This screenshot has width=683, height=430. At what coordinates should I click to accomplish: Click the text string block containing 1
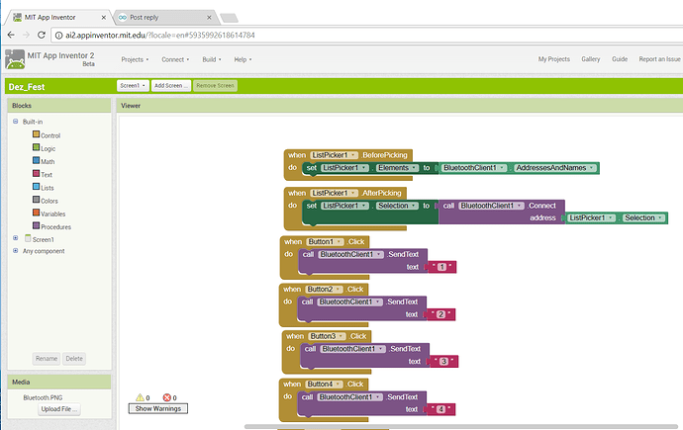click(x=441, y=267)
